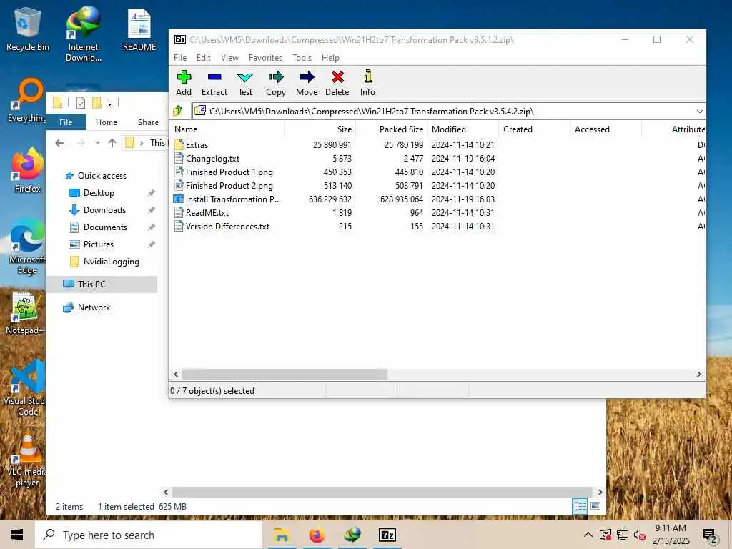Select Network in Explorer sidebar
This screenshot has width=732, height=549.
point(94,307)
